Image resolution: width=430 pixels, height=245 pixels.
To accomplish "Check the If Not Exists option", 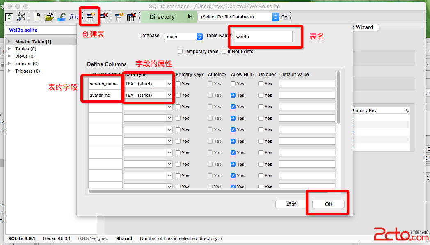I will click(224, 51).
